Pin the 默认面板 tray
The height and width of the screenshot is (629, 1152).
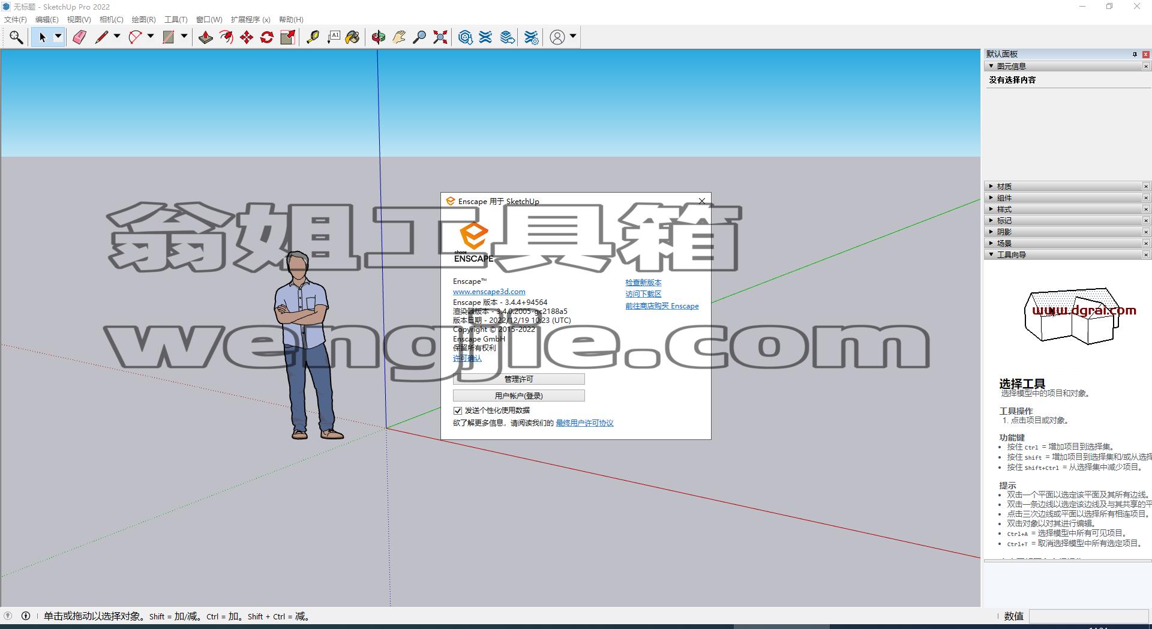[1135, 54]
